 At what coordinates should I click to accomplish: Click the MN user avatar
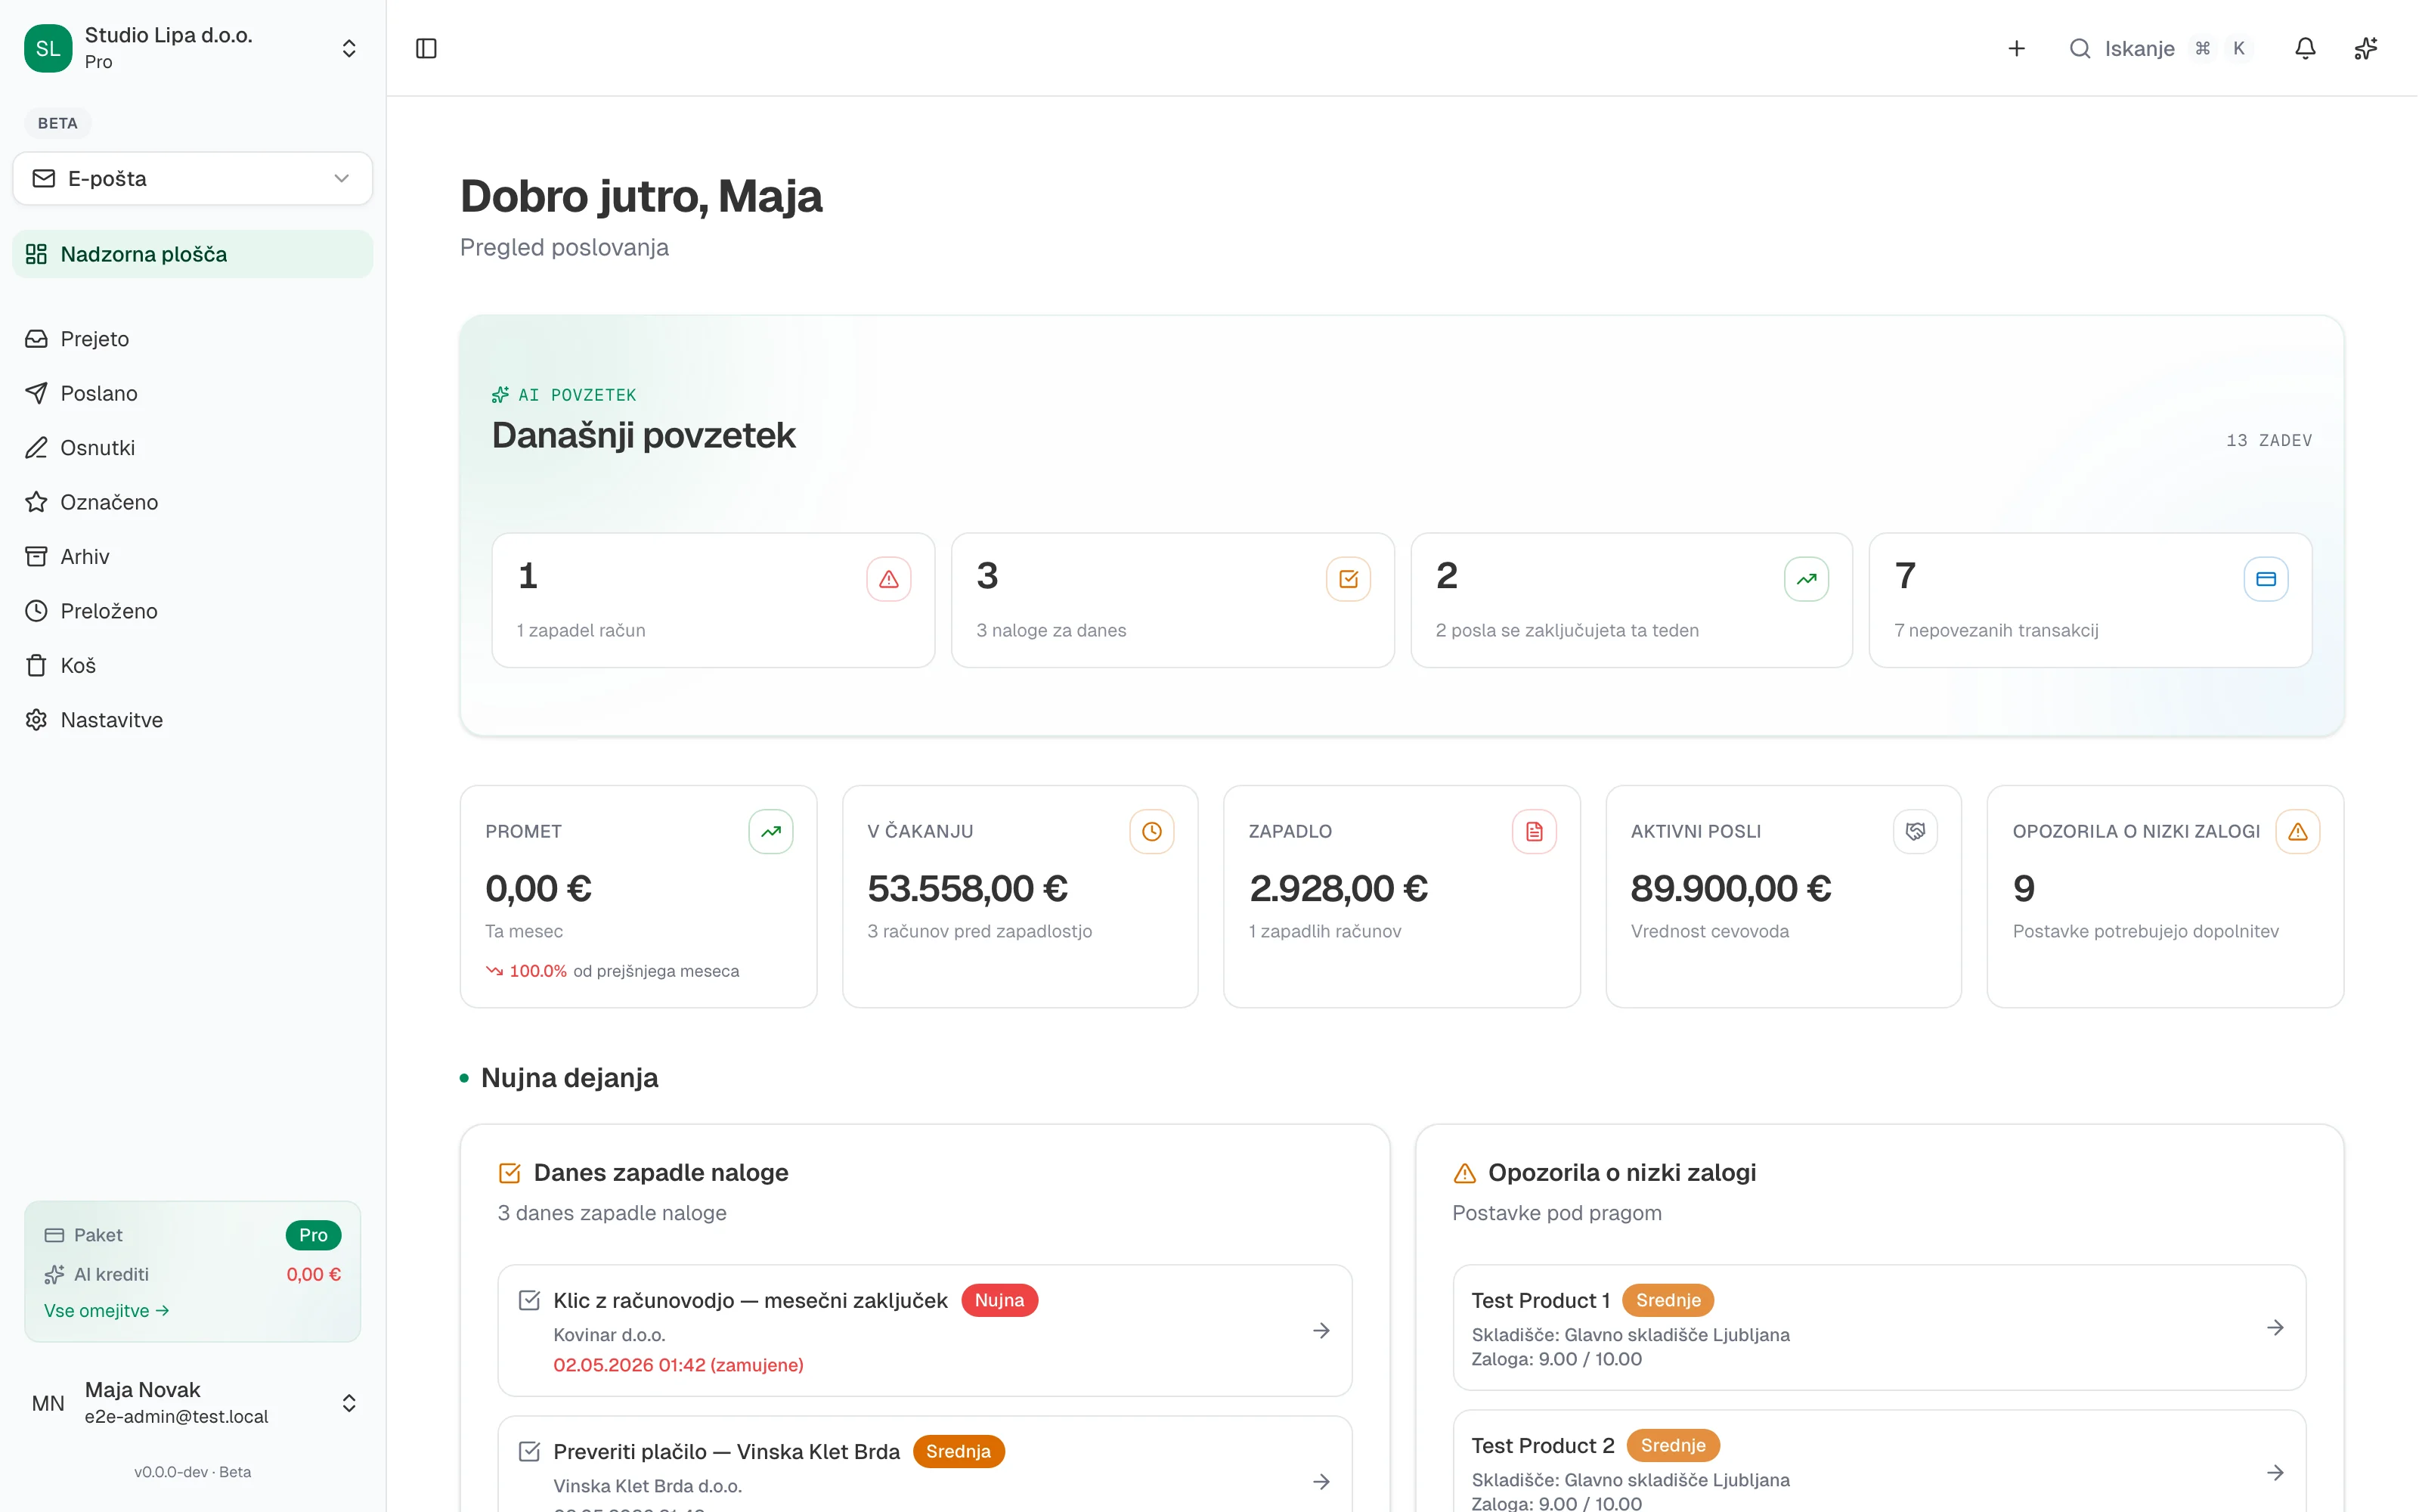(48, 1402)
